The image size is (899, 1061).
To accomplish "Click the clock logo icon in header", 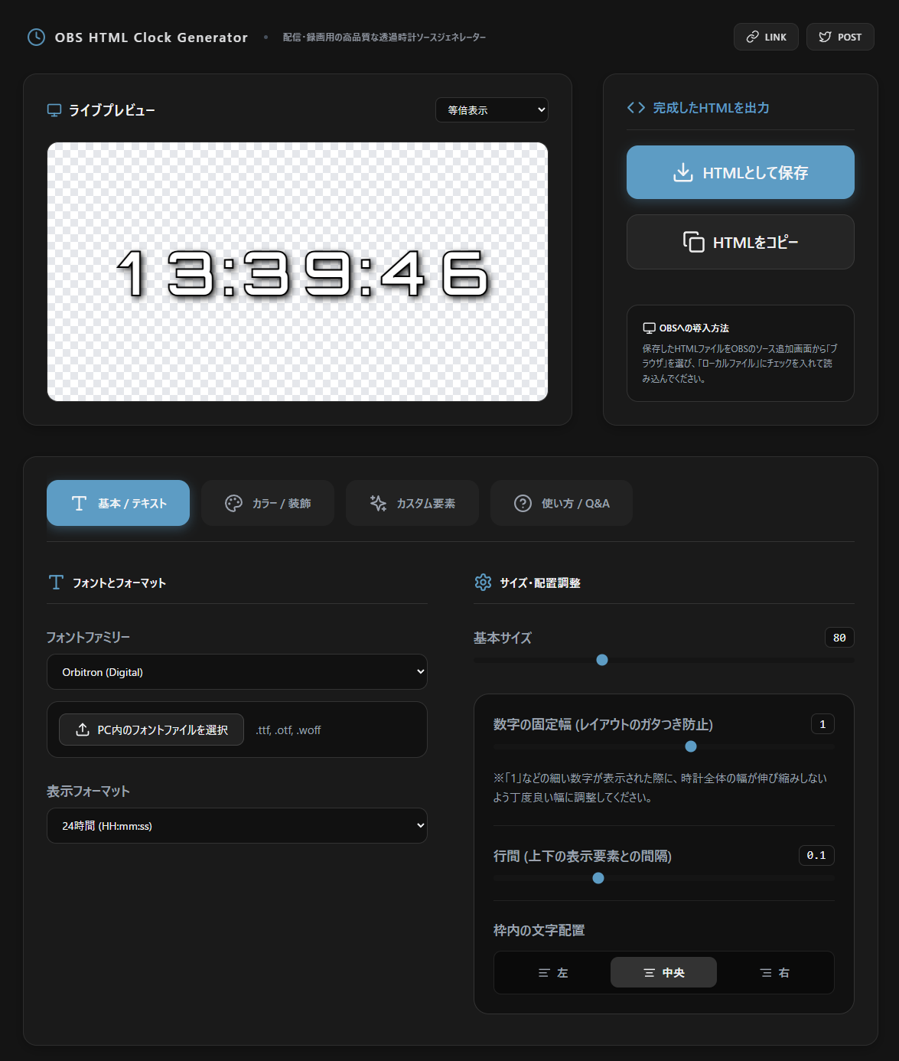I will point(36,37).
